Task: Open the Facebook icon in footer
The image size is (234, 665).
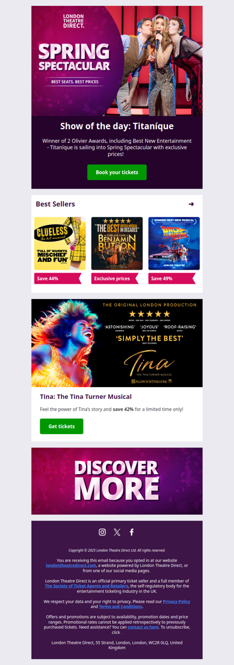Action: (132, 532)
